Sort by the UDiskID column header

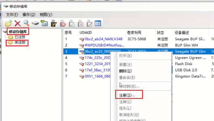[86, 32]
